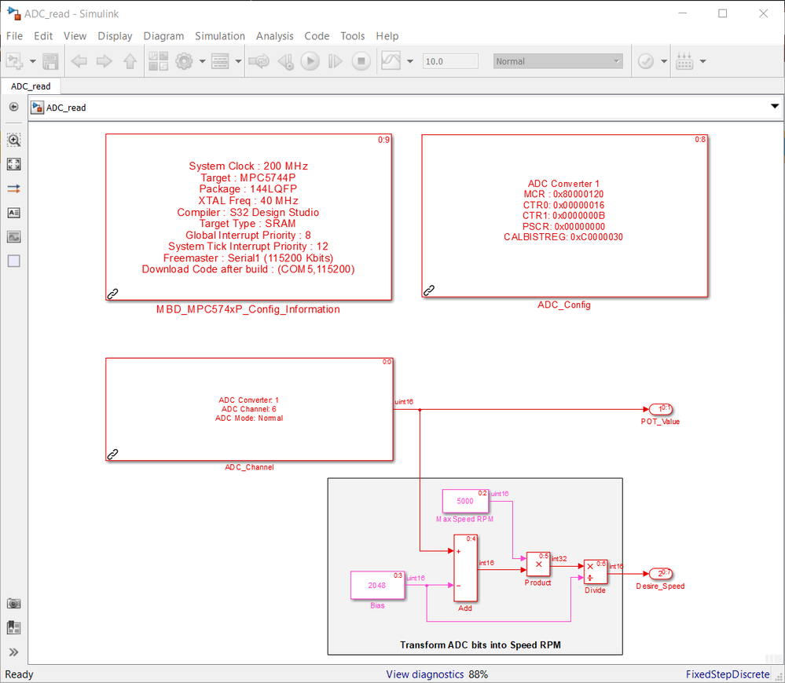Open the View menu

[x=75, y=36]
